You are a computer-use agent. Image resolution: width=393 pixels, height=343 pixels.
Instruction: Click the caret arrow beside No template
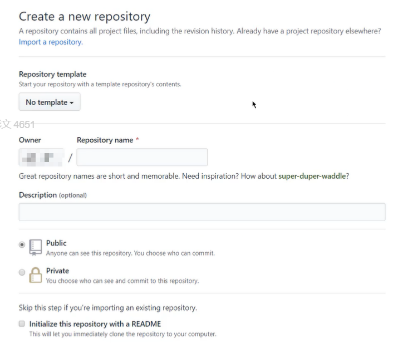[72, 103]
